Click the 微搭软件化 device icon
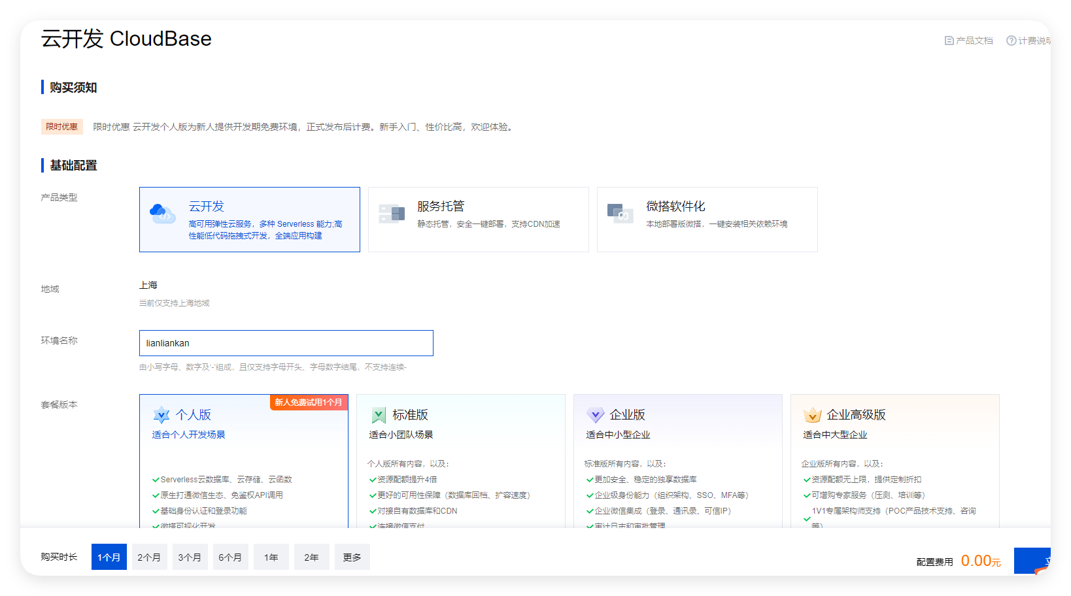This screenshot has width=1071, height=596. click(620, 213)
